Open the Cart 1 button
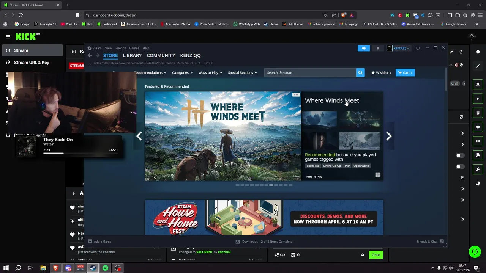The width and height of the screenshot is (486, 273). 405,72
